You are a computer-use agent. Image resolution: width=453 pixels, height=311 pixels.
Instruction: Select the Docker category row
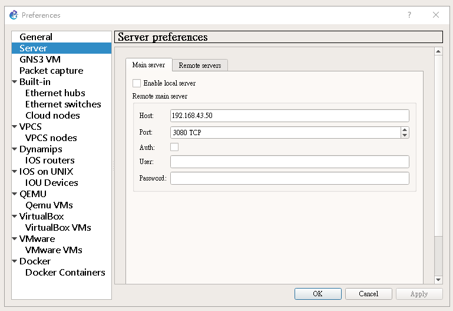61,261
